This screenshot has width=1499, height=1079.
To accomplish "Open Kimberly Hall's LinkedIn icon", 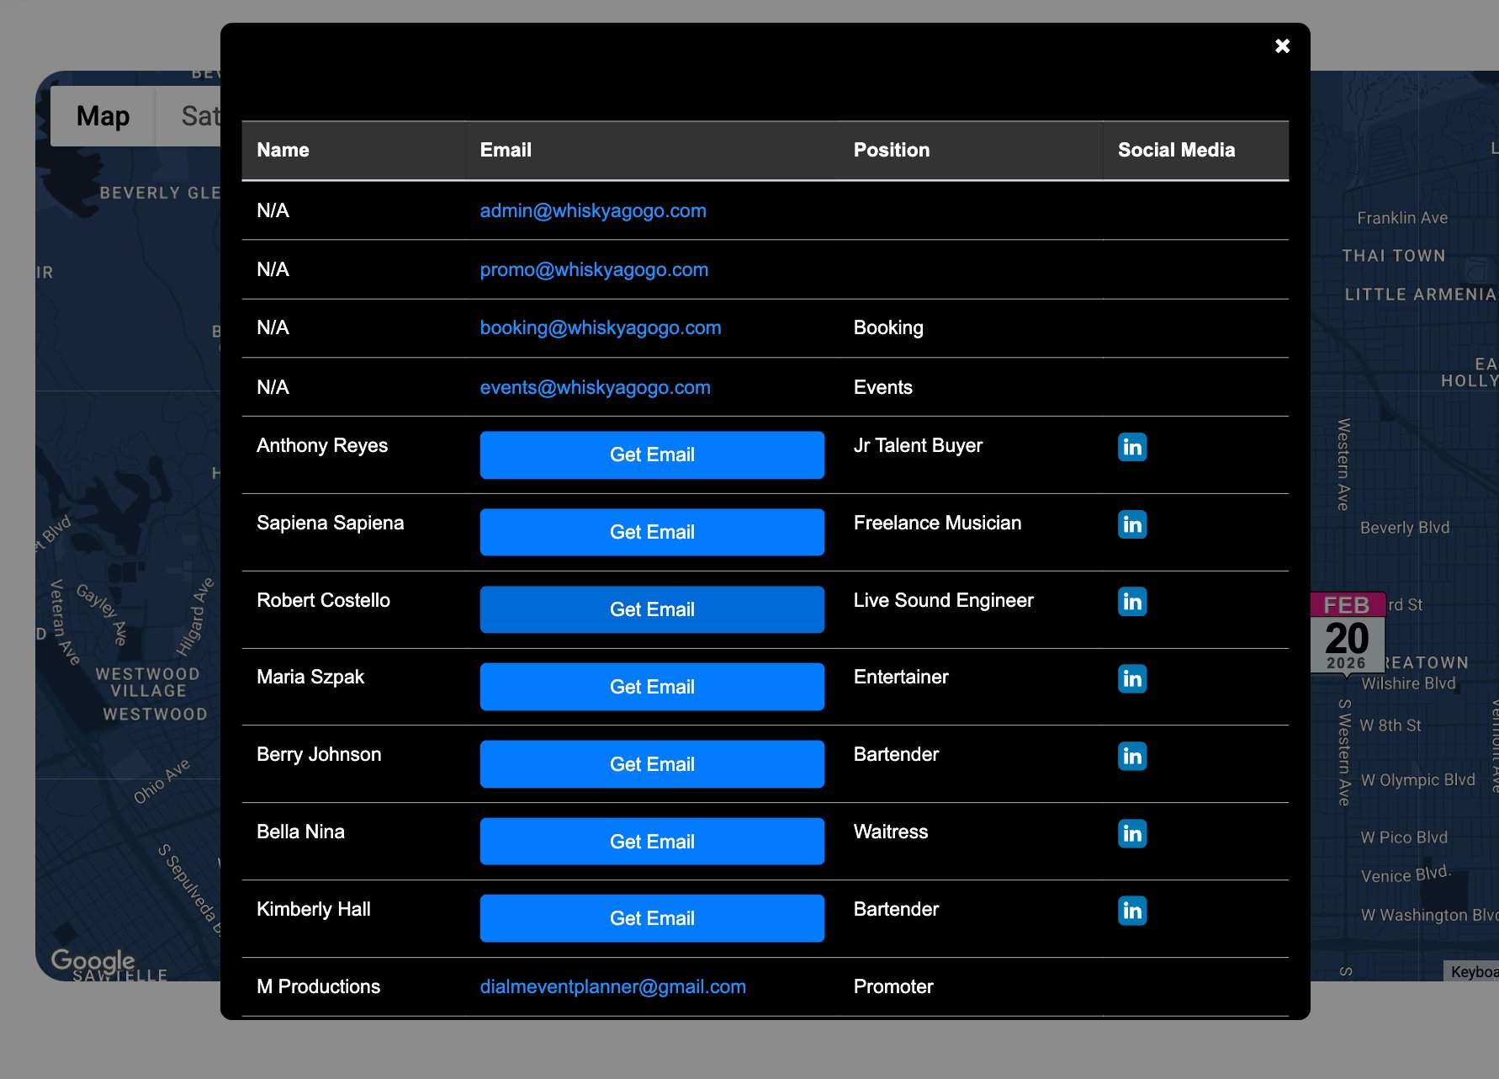I will tap(1132, 911).
